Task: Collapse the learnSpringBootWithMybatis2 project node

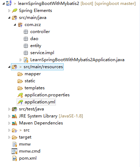Action: tap(4, 4)
